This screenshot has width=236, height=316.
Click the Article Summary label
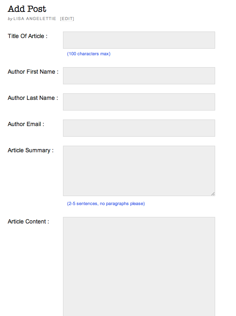[31, 150]
